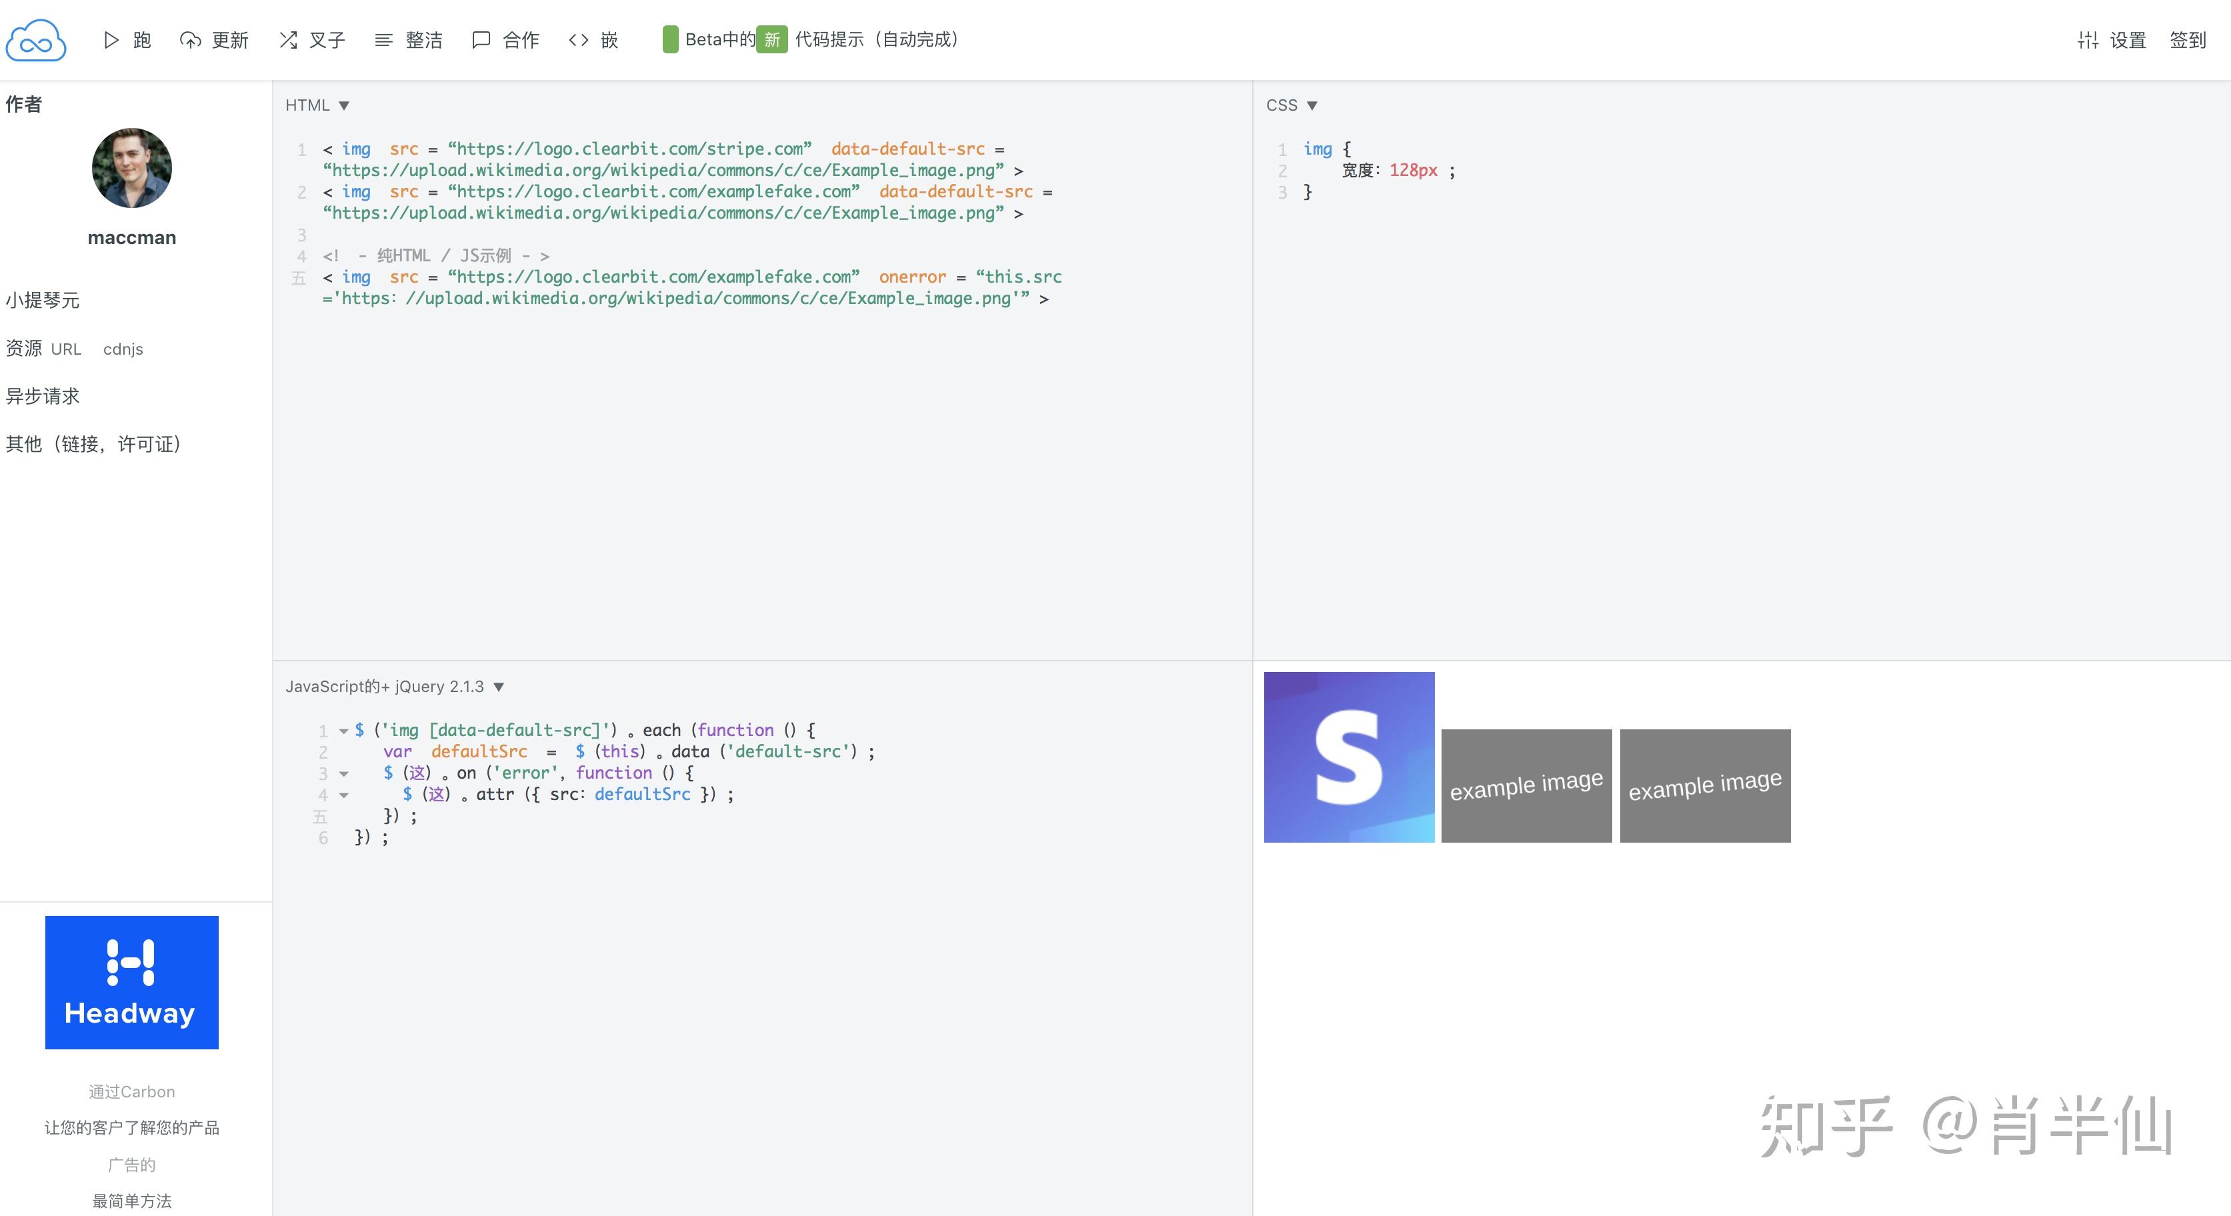The image size is (2231, 1216).
Task: Click onerror attribute in HTML editor
Action: (912, 277)
